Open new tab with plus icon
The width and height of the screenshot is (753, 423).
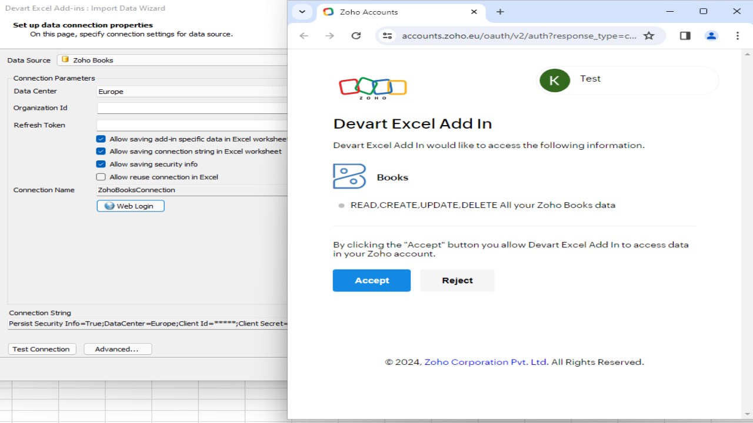coord(500,12)
